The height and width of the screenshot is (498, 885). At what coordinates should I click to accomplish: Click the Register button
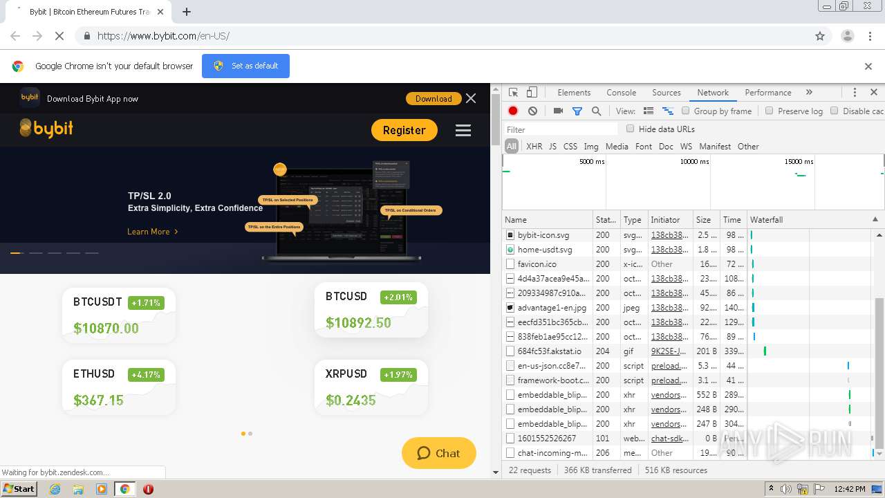[x=404, y=130]
